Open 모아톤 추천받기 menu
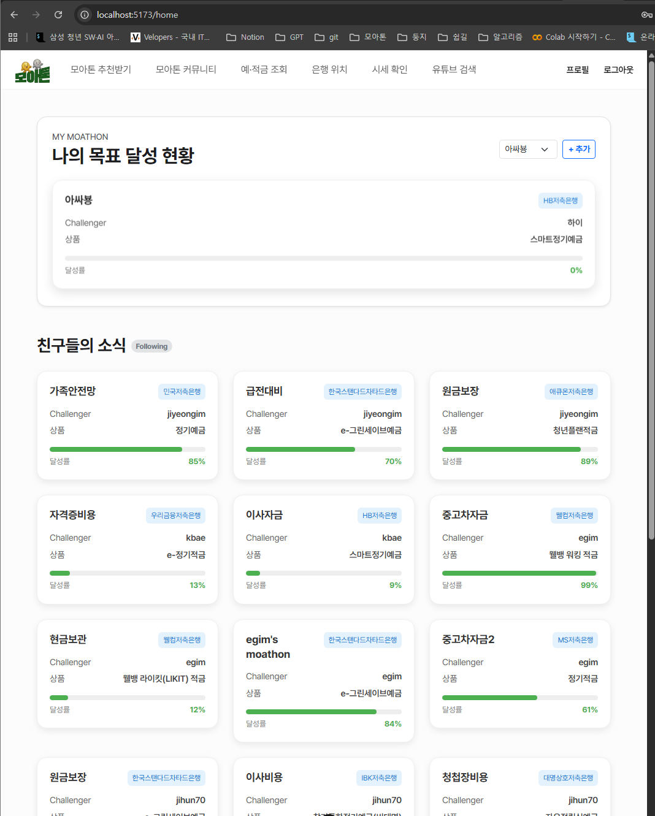This screenshot has width=655, height=816. 101,69
